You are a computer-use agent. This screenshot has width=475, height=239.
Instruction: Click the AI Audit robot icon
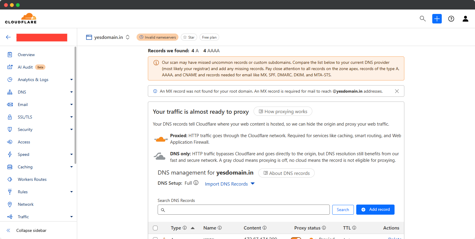(10, 67)
